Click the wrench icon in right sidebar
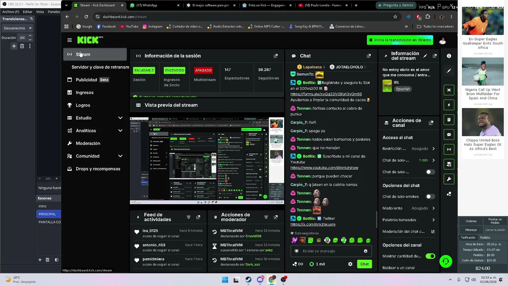 449,179
